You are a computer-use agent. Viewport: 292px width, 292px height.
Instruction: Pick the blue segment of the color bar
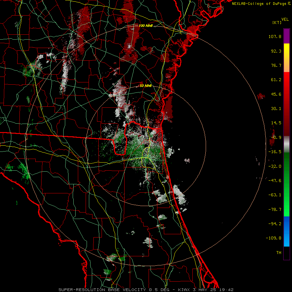(286, 231)
